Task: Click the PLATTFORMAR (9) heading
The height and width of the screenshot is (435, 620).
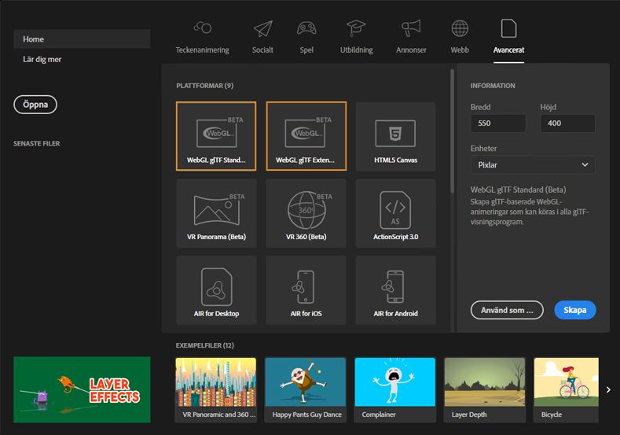Action: (x=205, y=86)
